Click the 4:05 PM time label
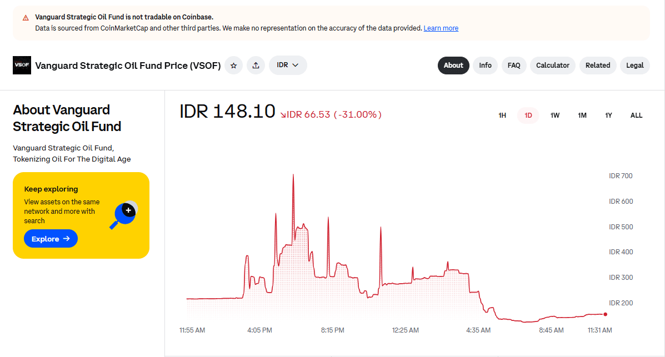The image size is (665, 357). [x=259, y=330]
